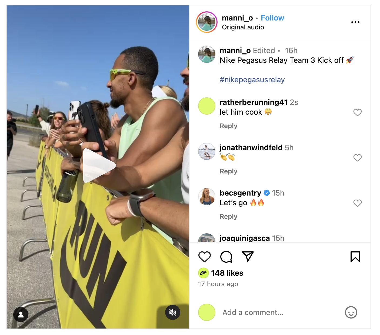This screenshot has height=335, width=380.
Task: Open the comment bubble icon
Action: [226, 257]
